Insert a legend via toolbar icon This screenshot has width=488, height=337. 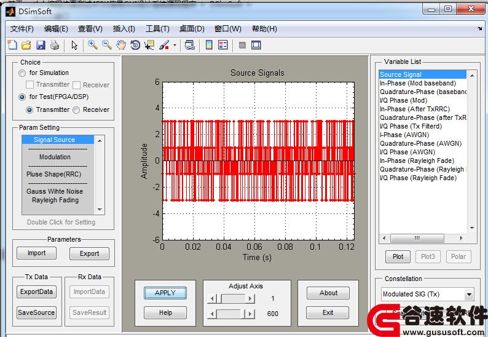click(x=223, y=45)
